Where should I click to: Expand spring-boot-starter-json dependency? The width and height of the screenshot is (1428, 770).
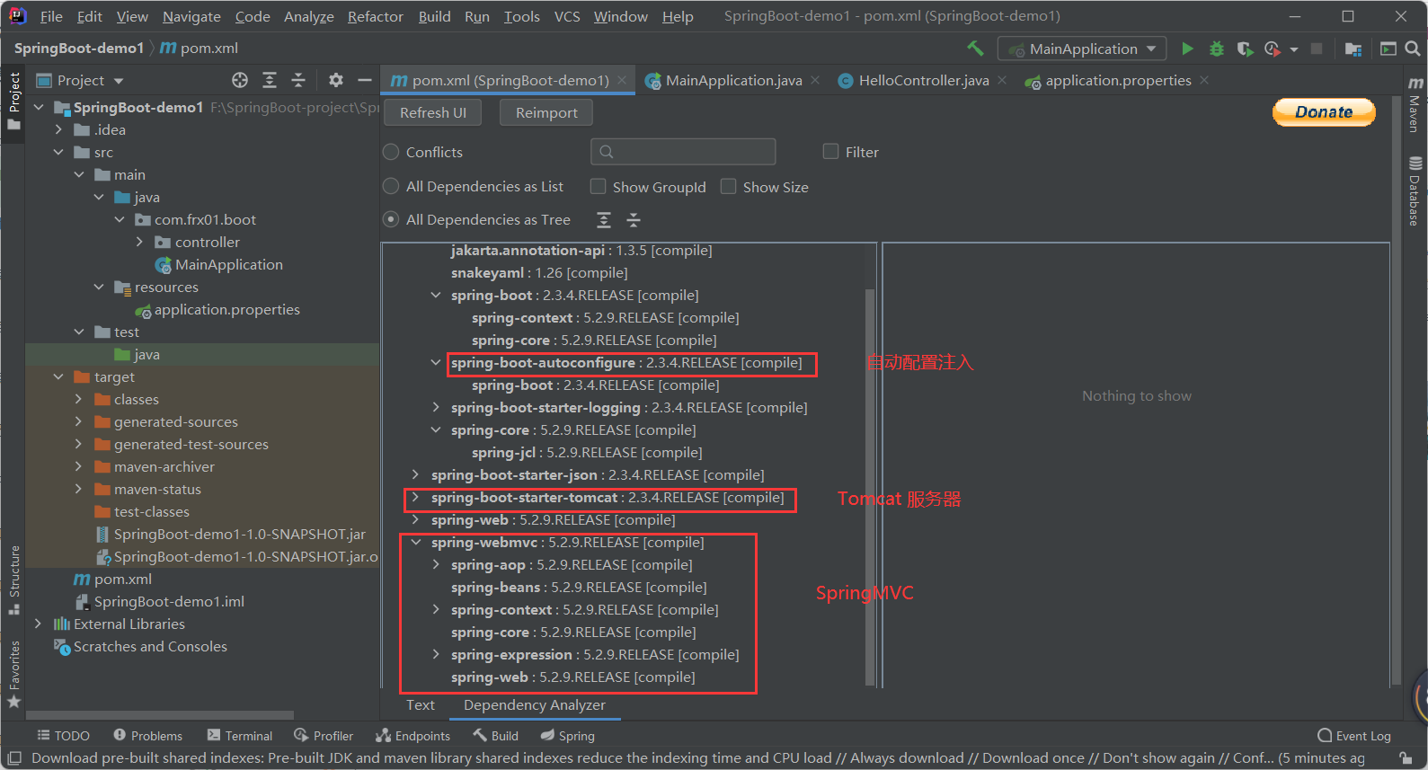coord(415,474)
